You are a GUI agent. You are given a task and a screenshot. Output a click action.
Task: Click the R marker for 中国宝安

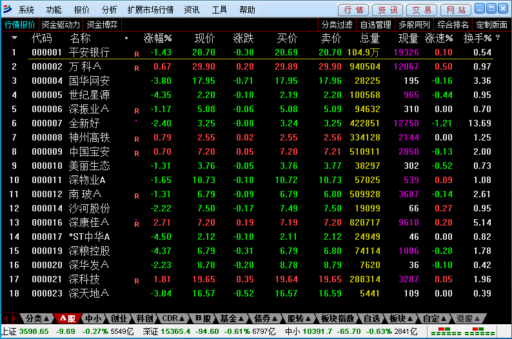(137, 153)
